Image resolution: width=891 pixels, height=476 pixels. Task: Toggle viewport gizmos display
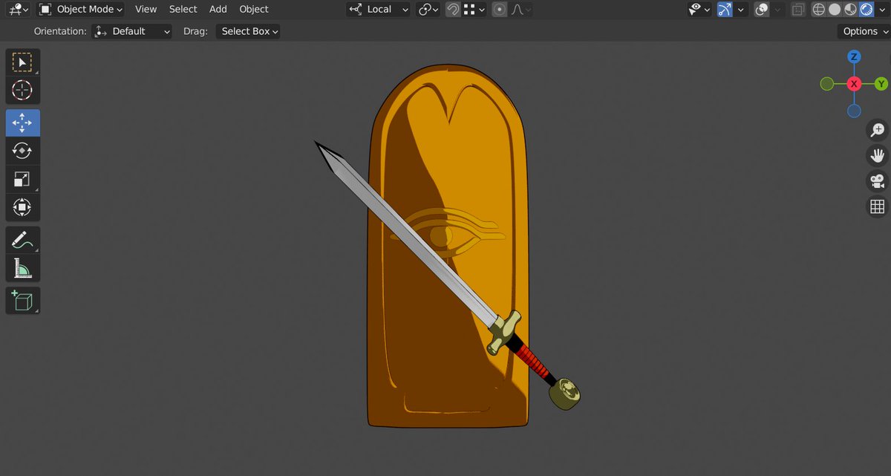725,10
